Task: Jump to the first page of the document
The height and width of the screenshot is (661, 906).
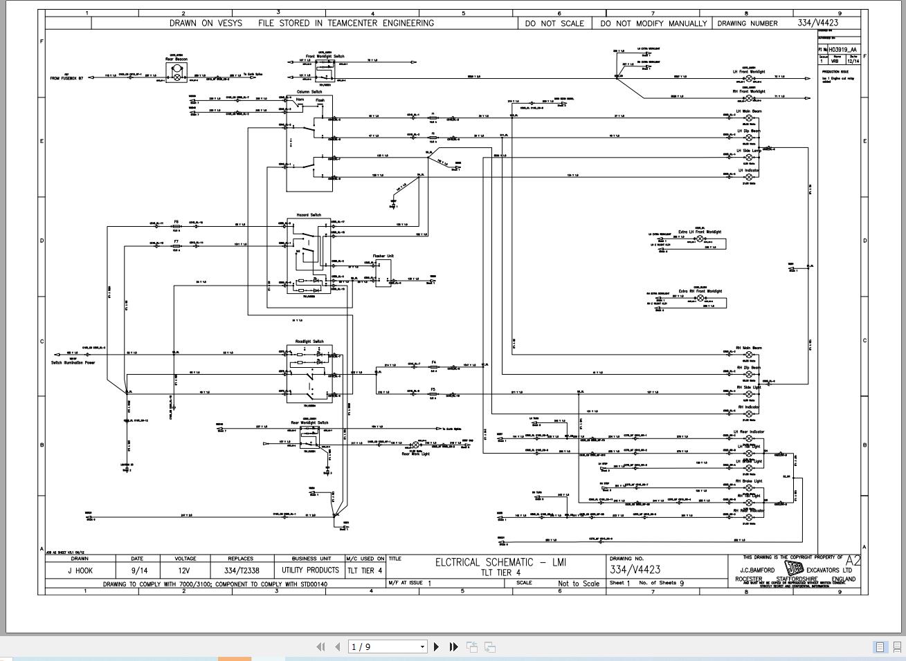Action: coord(320,646)
